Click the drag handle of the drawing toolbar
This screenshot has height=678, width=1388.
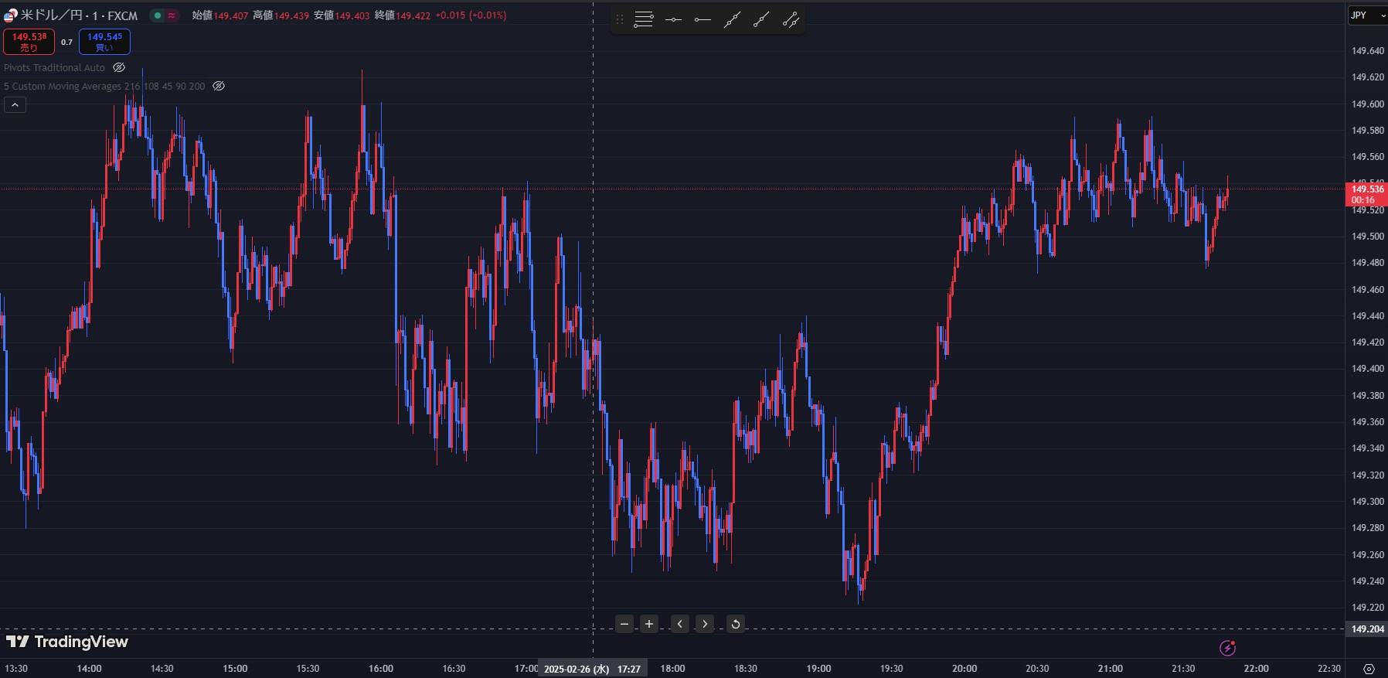[619, 20]
